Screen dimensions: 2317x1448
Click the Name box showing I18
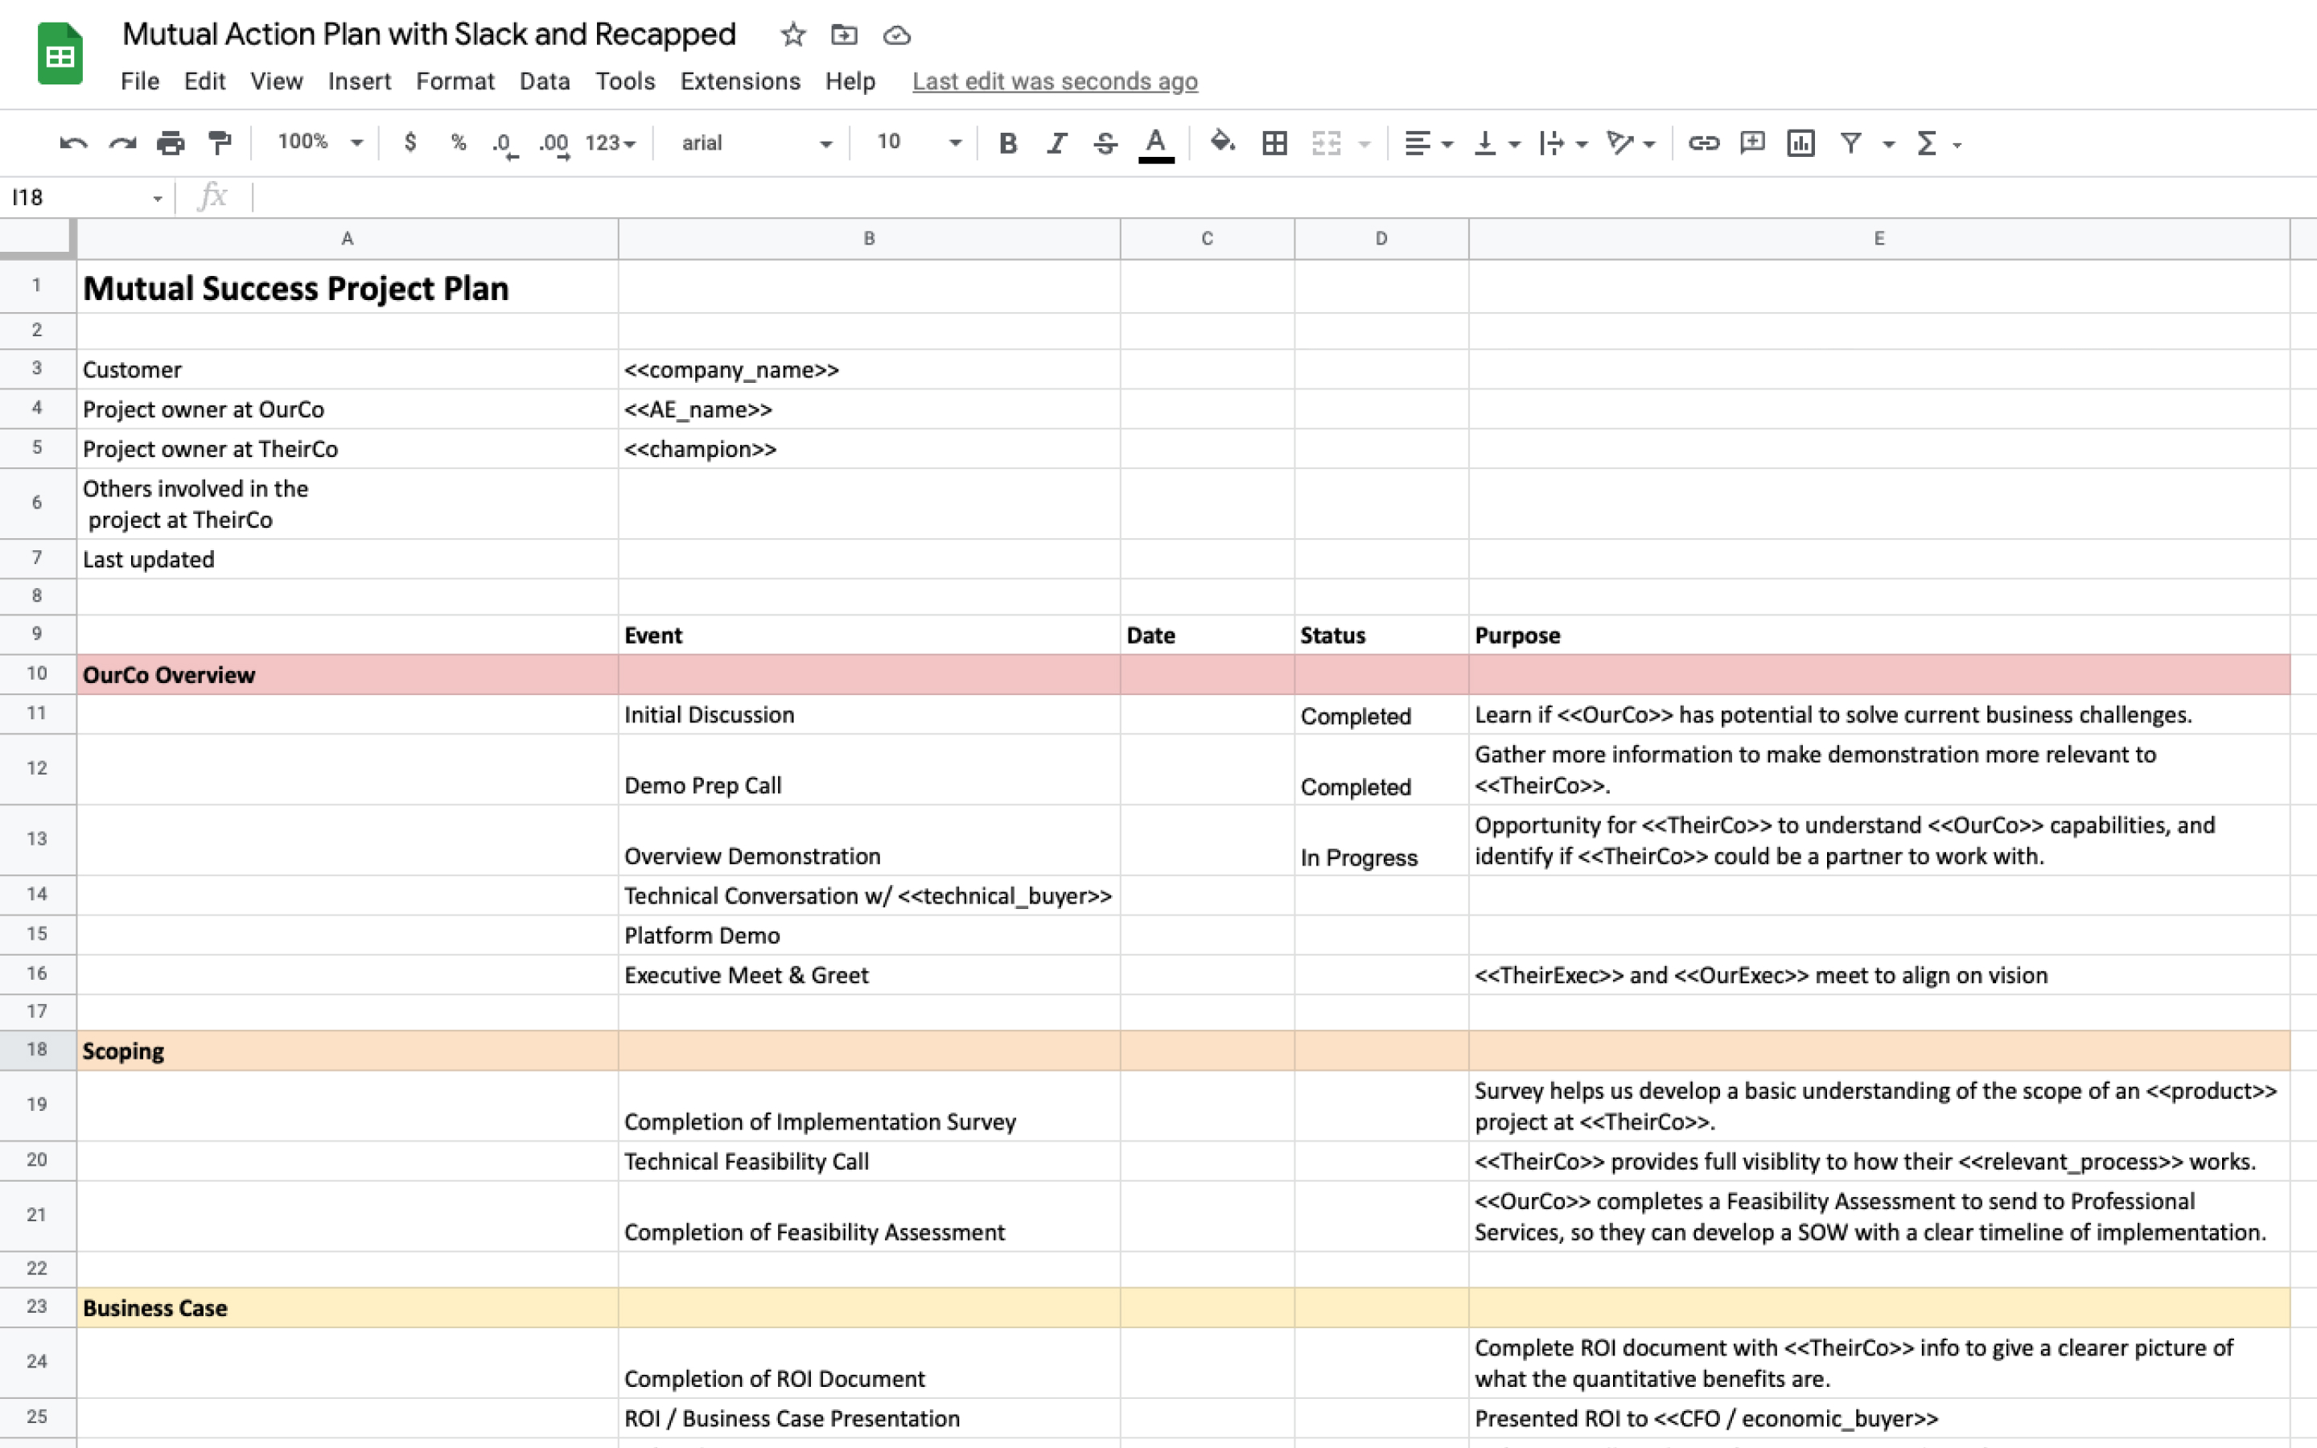coord(86,197)
